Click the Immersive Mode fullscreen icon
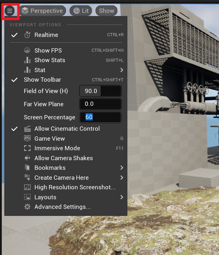The image size is (219, 255). [x=27, y=148]
